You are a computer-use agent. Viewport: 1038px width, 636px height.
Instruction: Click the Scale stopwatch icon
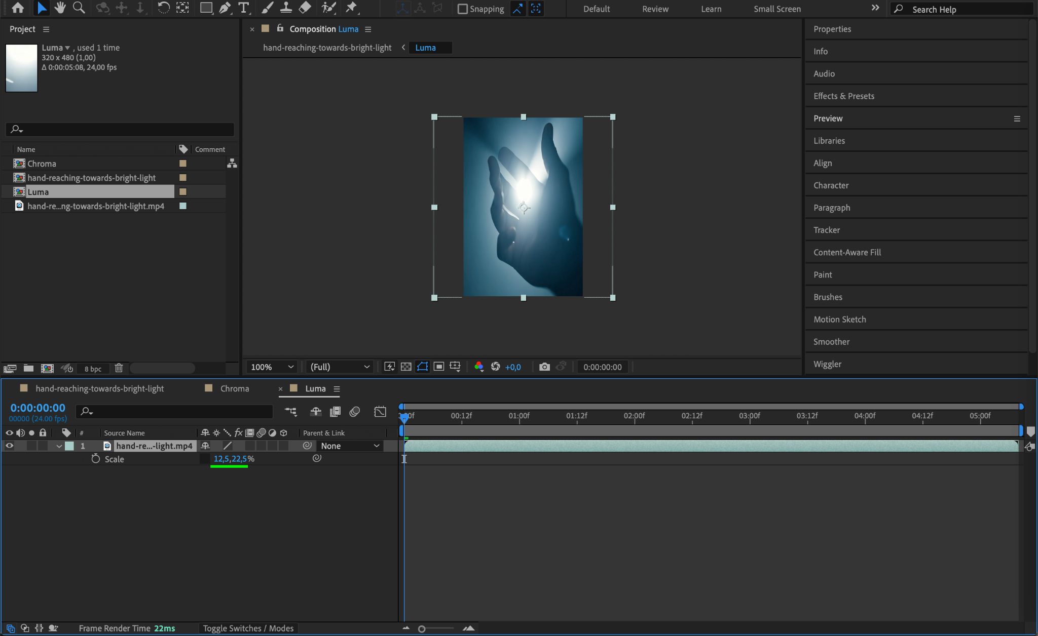click(x=96, y=459)
